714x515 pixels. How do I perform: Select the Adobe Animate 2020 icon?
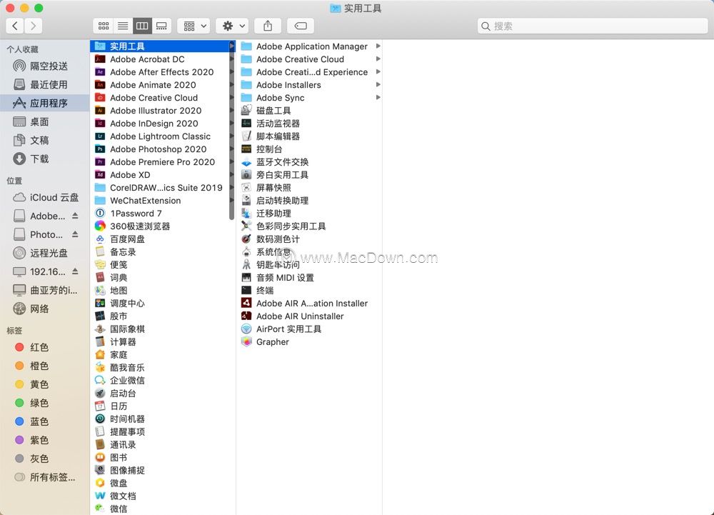(100, 85)
